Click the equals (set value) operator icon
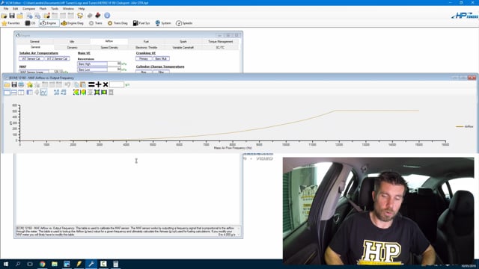Viewport: 479px width, 269px height. coord(91,84)
